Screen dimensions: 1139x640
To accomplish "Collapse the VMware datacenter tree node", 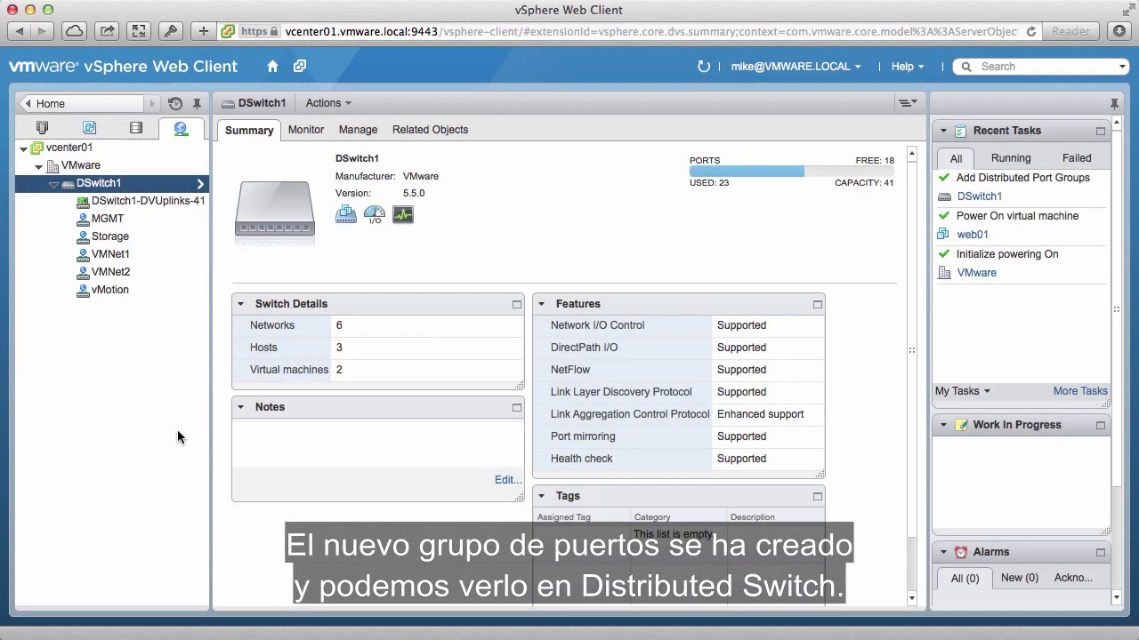I will coord(38,166).
